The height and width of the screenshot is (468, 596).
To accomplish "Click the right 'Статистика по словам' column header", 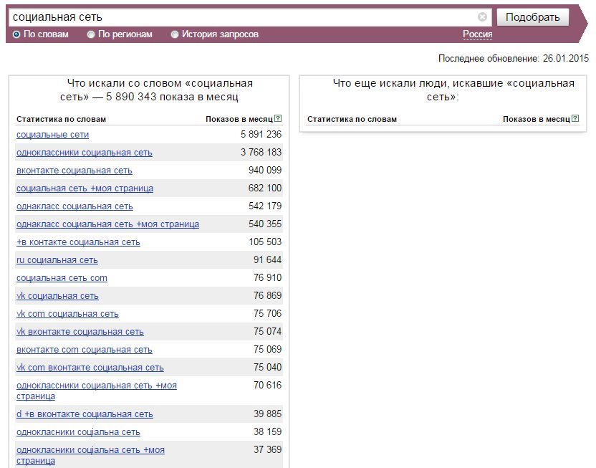I will [x=352, y=119].
